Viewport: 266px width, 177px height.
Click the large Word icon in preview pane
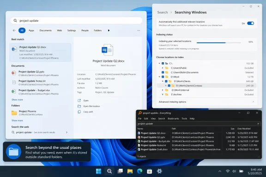107,50
